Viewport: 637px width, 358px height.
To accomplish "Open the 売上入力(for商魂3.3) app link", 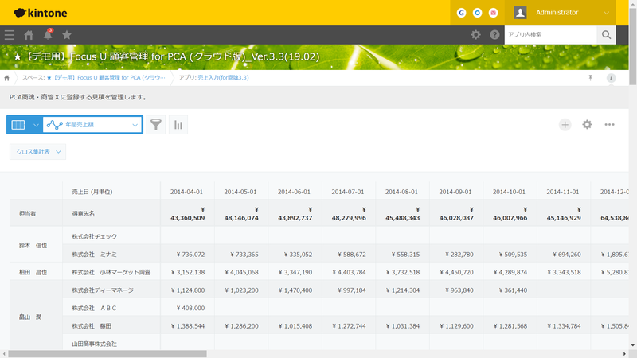I will pyautogui.click(x=223, y=77).
